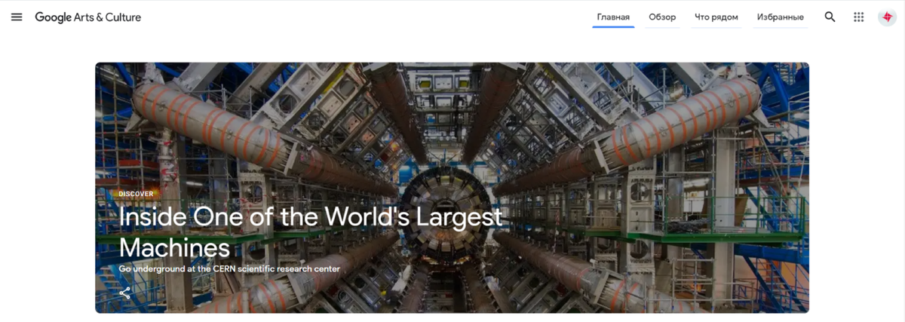905x322 pixels.
Task: Go to the Избранные tab
Action: point(781,17)
